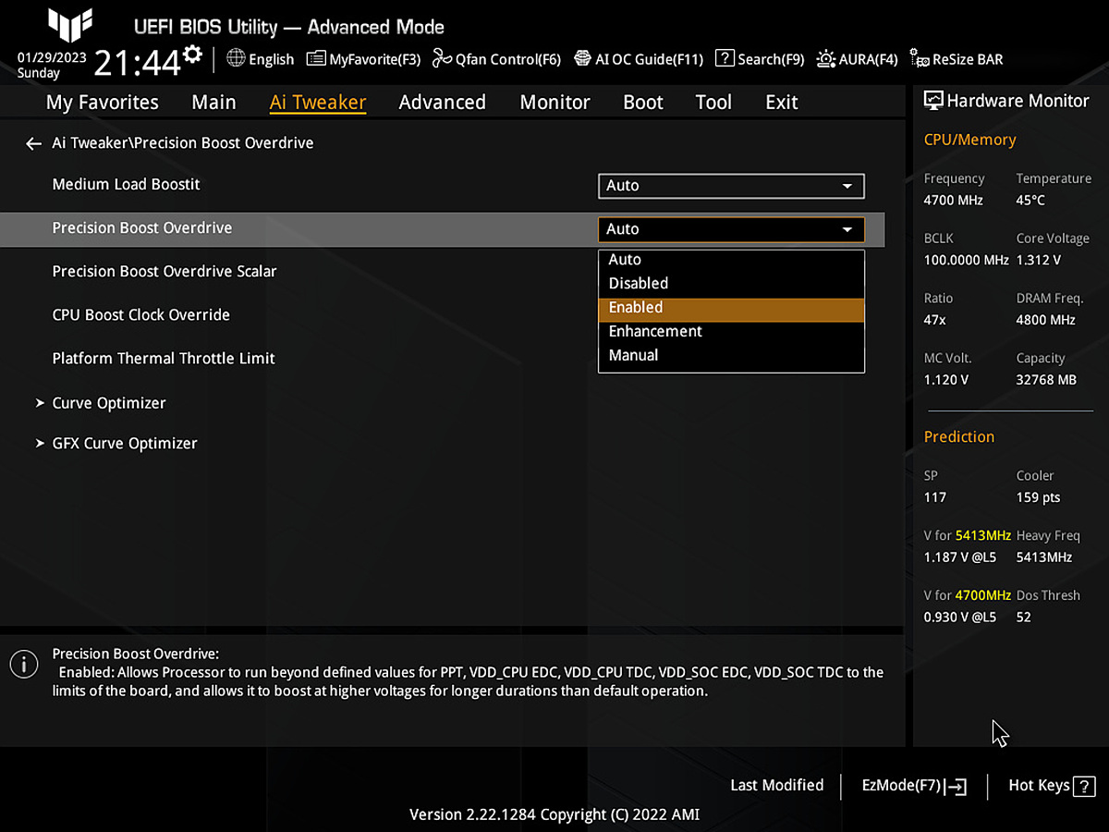
Task: Switch to the Monitor tab
Action: tap(554, 103)
